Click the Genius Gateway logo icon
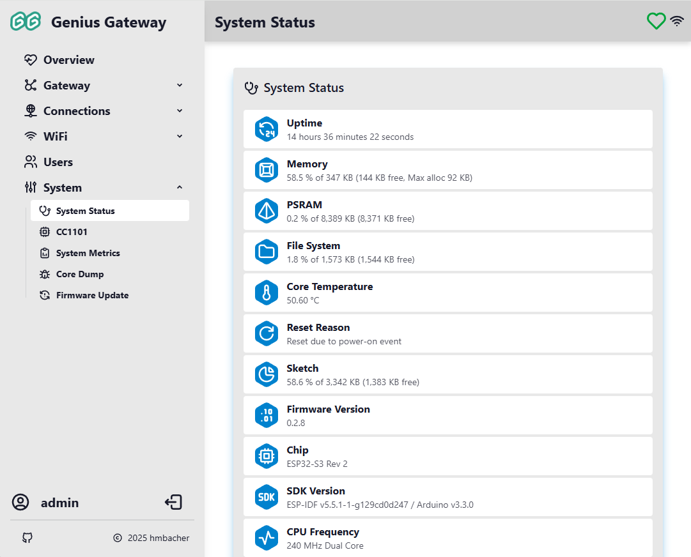Viewport: 691px width, 557px height. (26, 22)
